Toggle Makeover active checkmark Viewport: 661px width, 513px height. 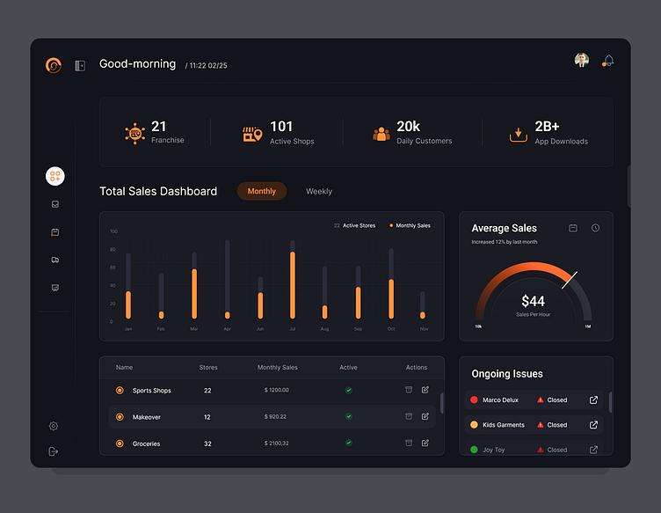tap(349, 416)
